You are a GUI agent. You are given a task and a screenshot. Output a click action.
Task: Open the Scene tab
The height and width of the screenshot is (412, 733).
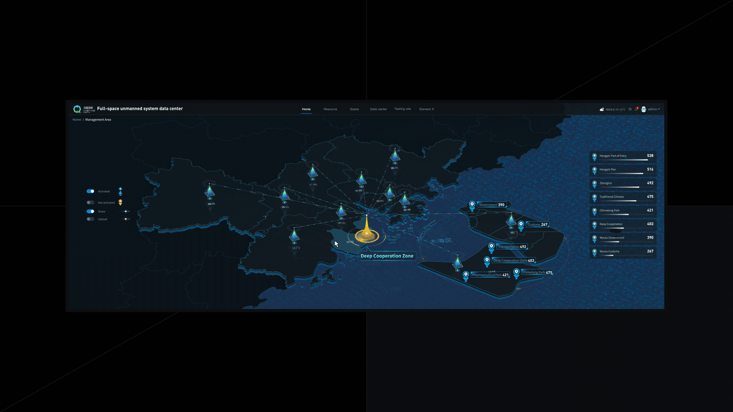[354, 109]
